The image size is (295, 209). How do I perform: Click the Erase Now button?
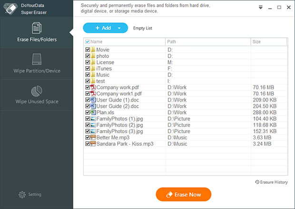(184, 195)
